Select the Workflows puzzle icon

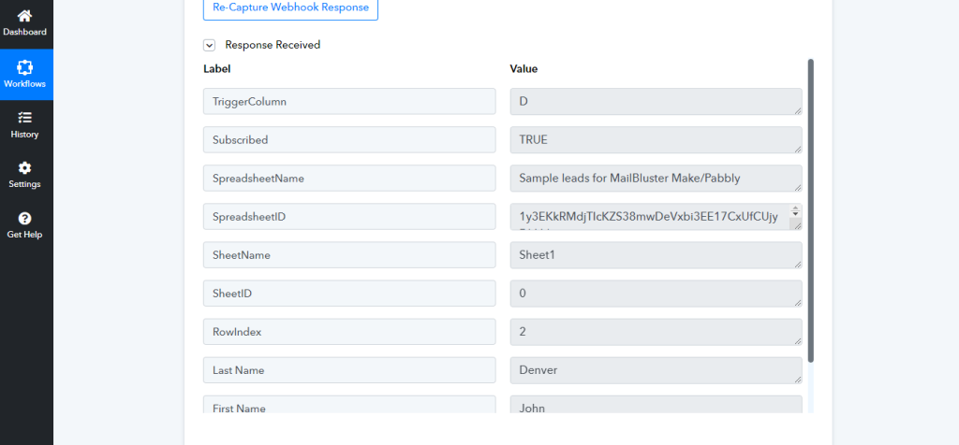click(25, 68)
